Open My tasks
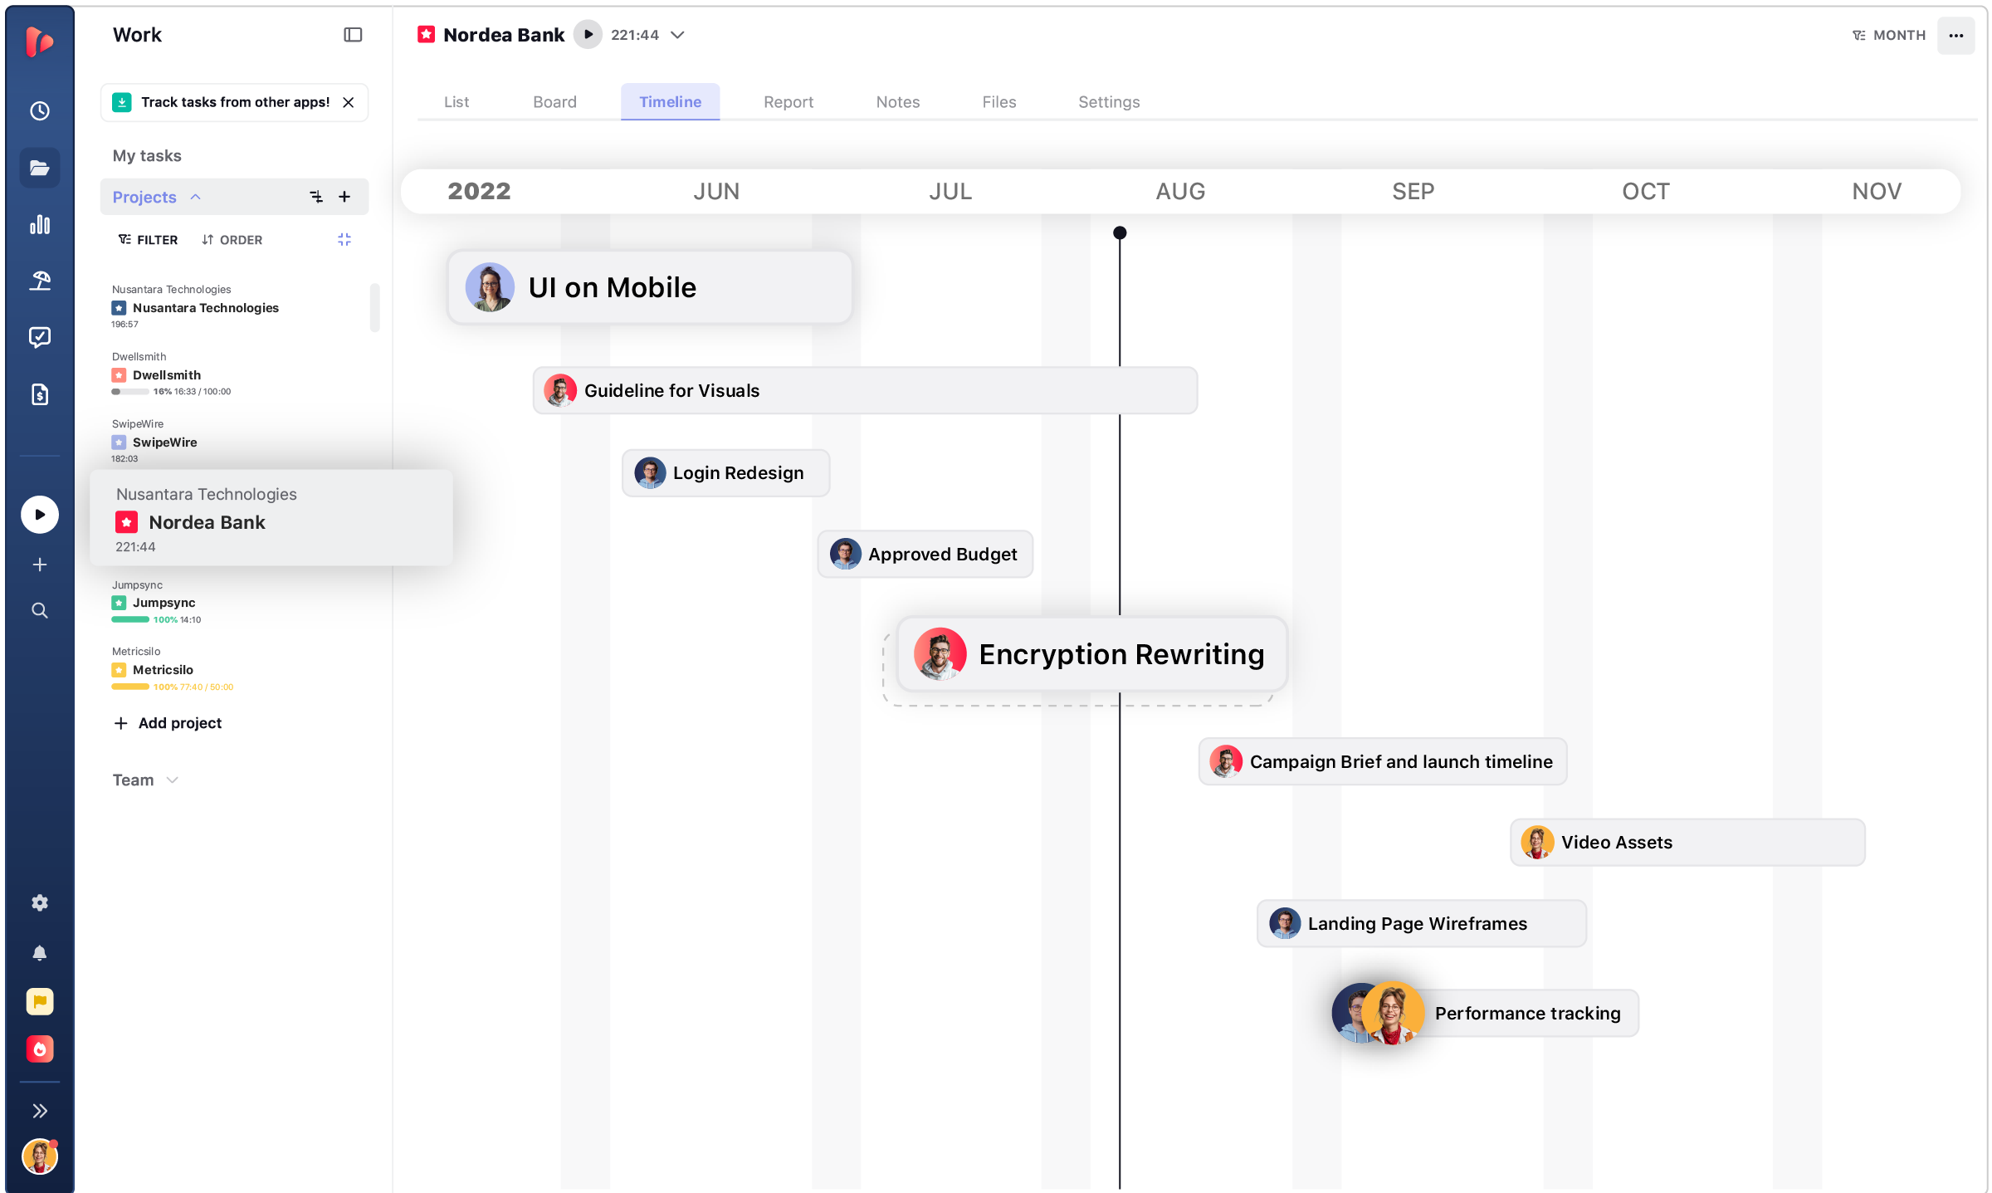Image resolution: width=1992 pixels, height=1193 pixels. pyautogui.click(x=147, y=155)
